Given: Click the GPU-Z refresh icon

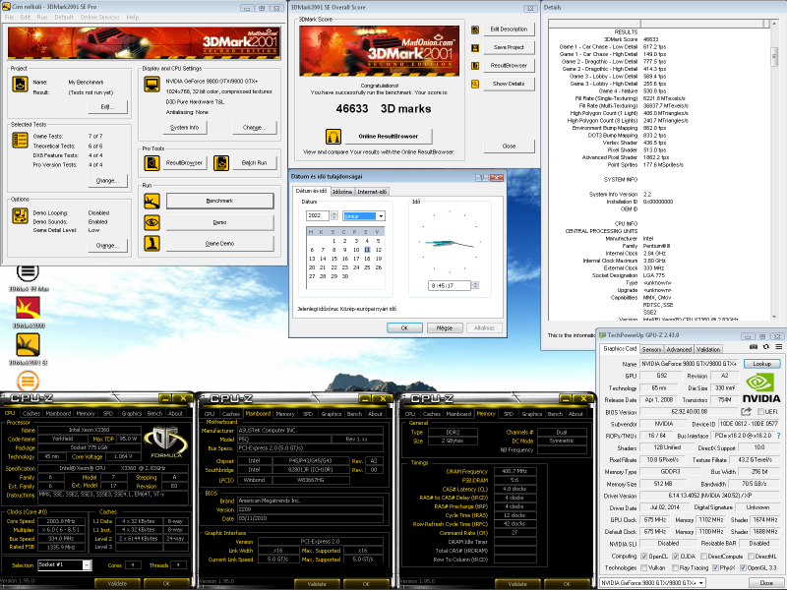Looking at the screenshot, I should tap(766, 347).
